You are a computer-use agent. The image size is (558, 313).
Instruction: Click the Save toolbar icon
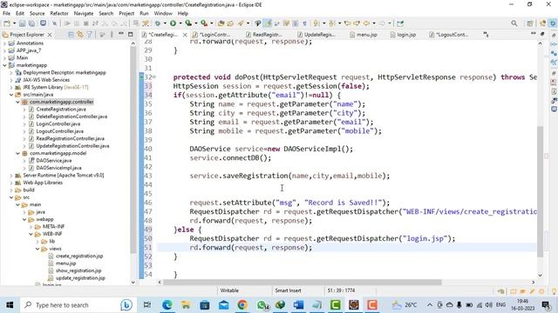coord(22,23)
